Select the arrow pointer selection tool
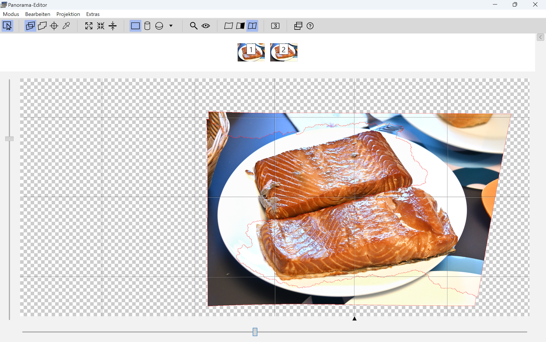Viewport: 546px width, 342px height. pos(7,26)
